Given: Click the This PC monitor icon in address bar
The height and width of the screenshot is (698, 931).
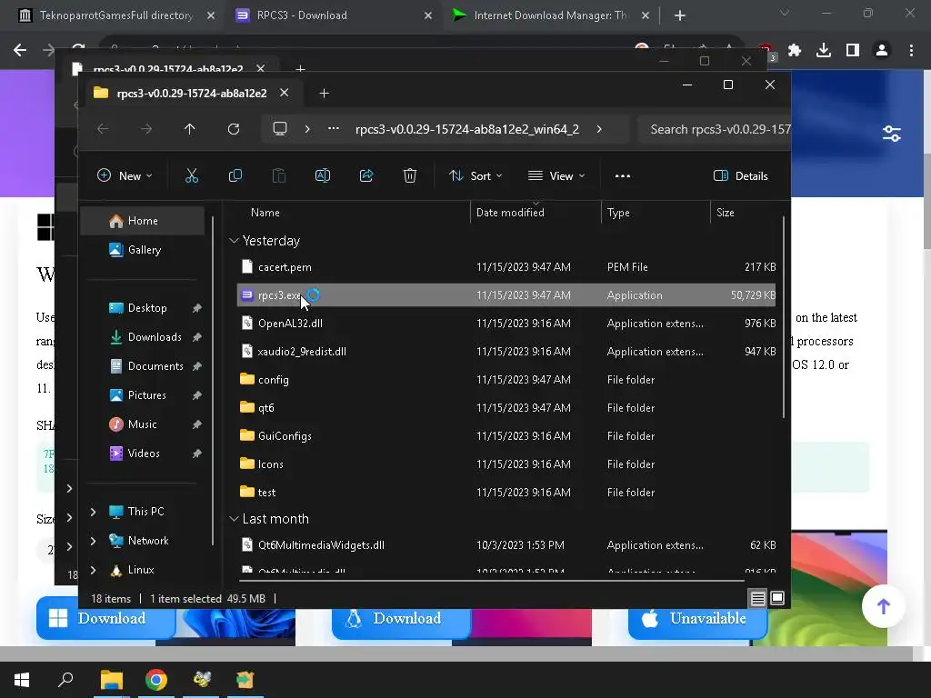Looking at the screenshot, I should coord(280,129).
